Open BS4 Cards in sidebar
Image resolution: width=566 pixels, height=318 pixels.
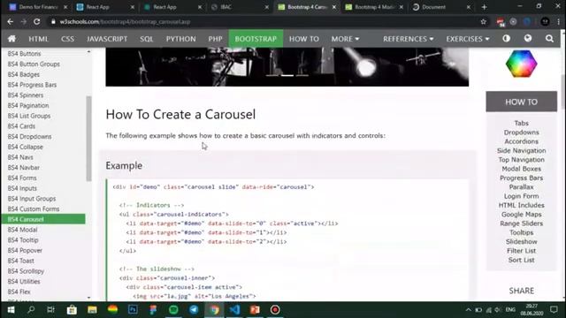pyautogui.click(x=21, y=126)
